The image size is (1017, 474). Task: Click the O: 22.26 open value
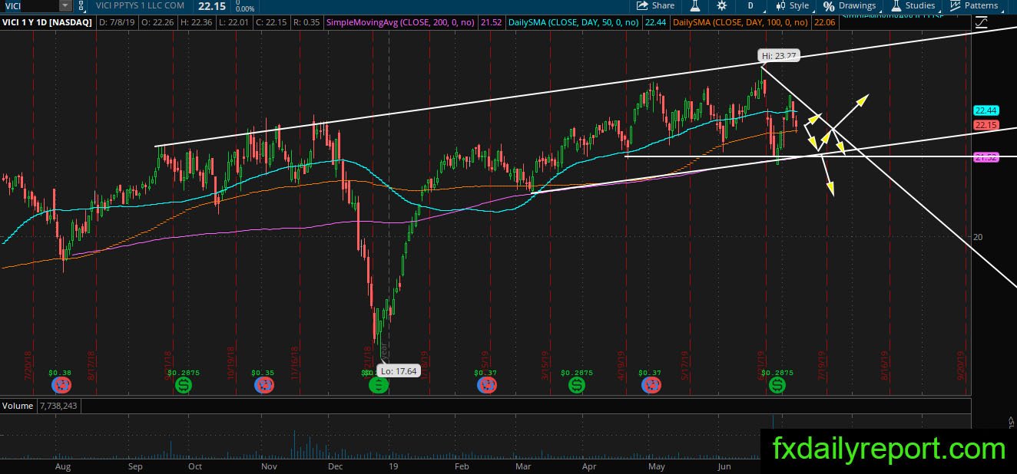click(157, 23)
